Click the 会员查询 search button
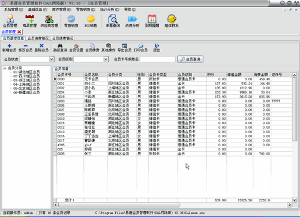This screenshot has height=217, width=300. point(190,59)
